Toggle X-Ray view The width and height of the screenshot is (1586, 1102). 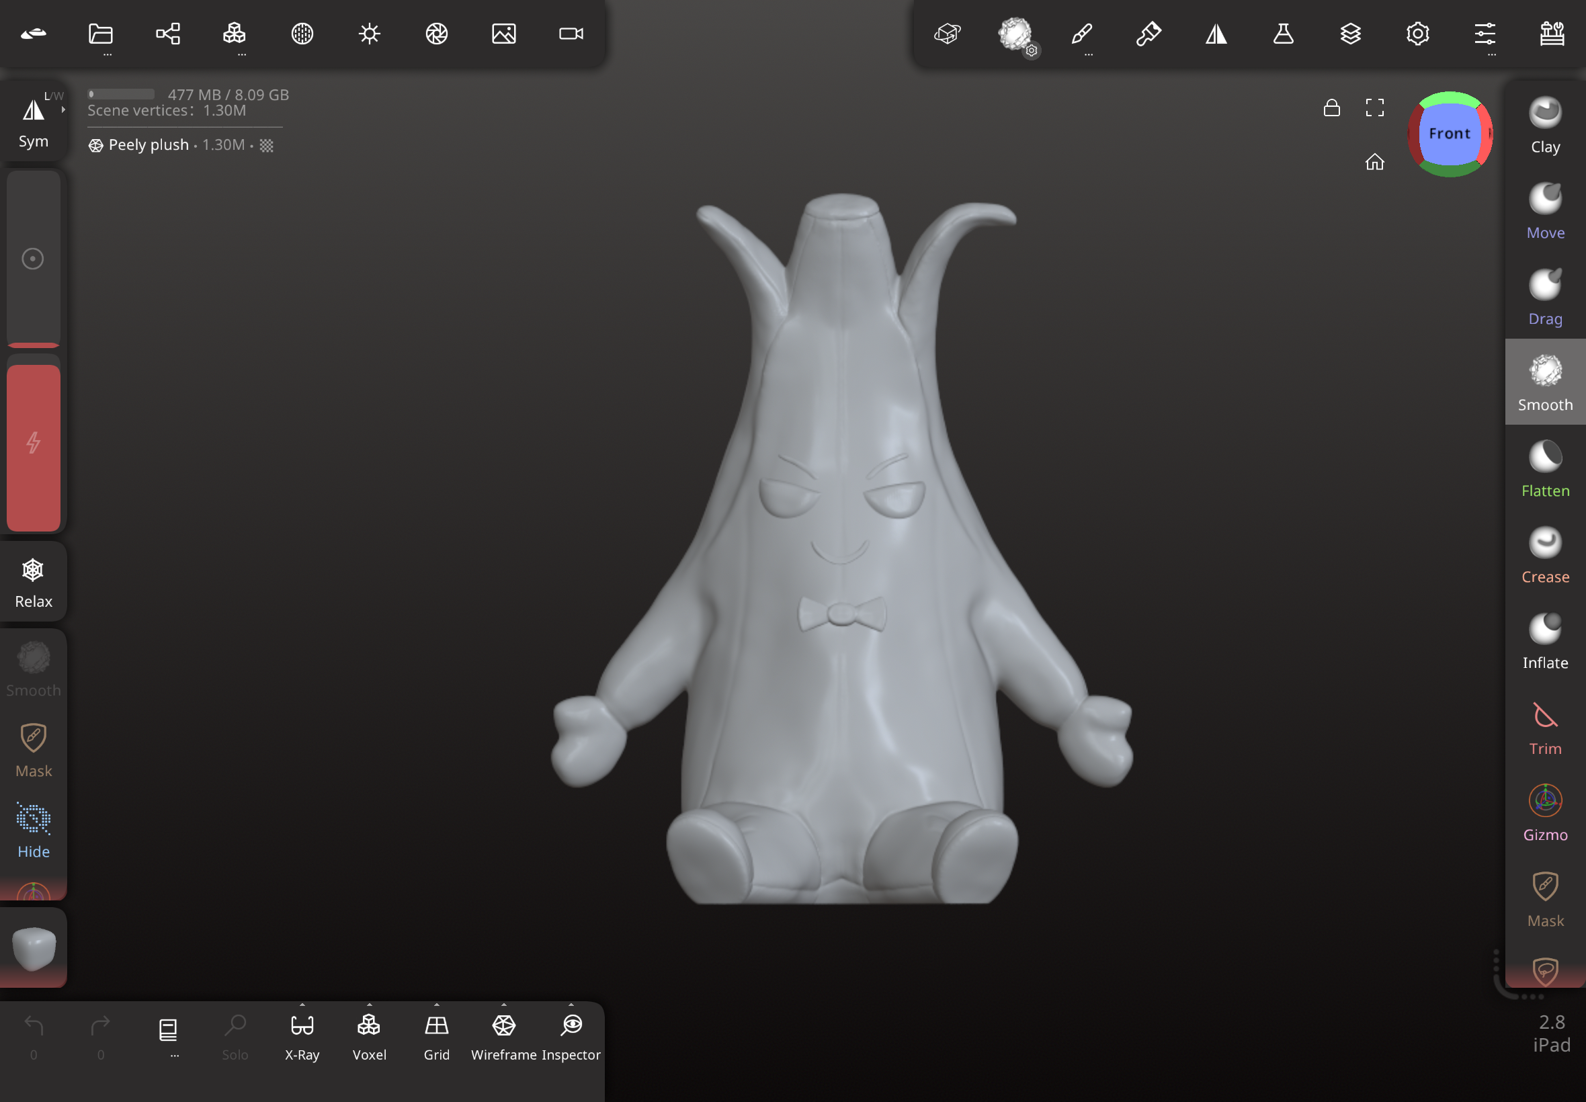(x=302, y=1035)
